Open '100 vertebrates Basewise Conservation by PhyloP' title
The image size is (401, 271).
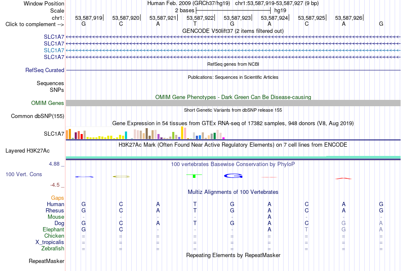[233, 164]
